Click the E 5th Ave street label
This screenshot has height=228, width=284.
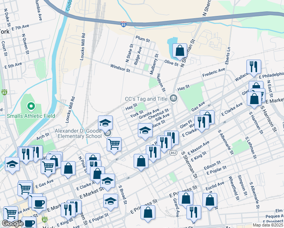13,65
